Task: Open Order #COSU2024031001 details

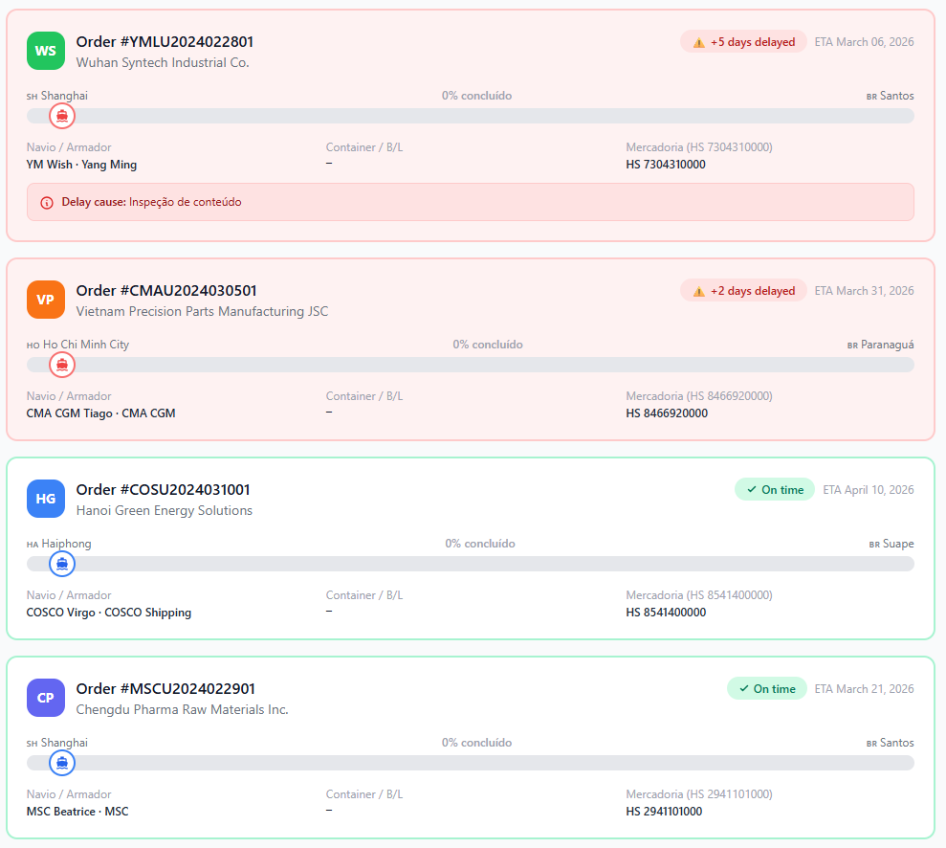Action: [163, 489]
